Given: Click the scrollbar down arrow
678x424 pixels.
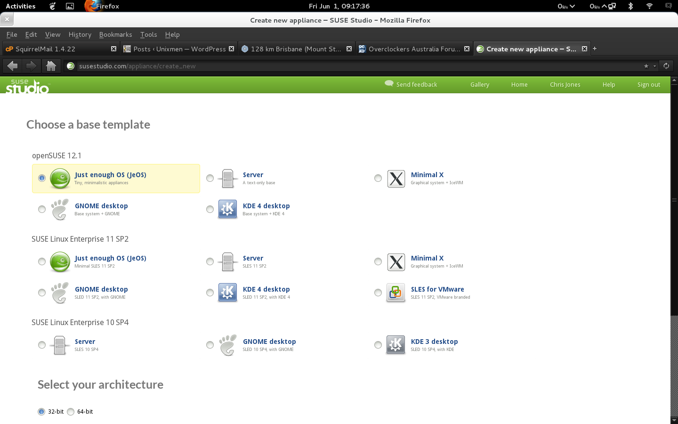Looking at the screenshot, I should tap(674, 420).
